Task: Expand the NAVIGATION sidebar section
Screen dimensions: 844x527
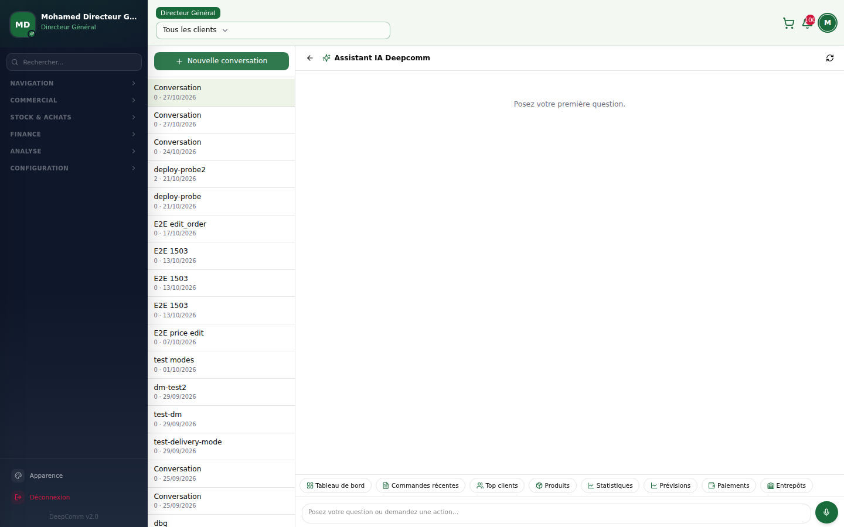Action: (73, 83)
